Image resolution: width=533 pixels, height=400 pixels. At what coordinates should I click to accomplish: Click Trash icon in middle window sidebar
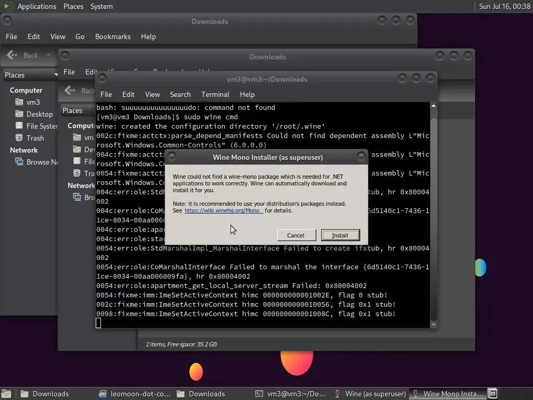(77, 173)
